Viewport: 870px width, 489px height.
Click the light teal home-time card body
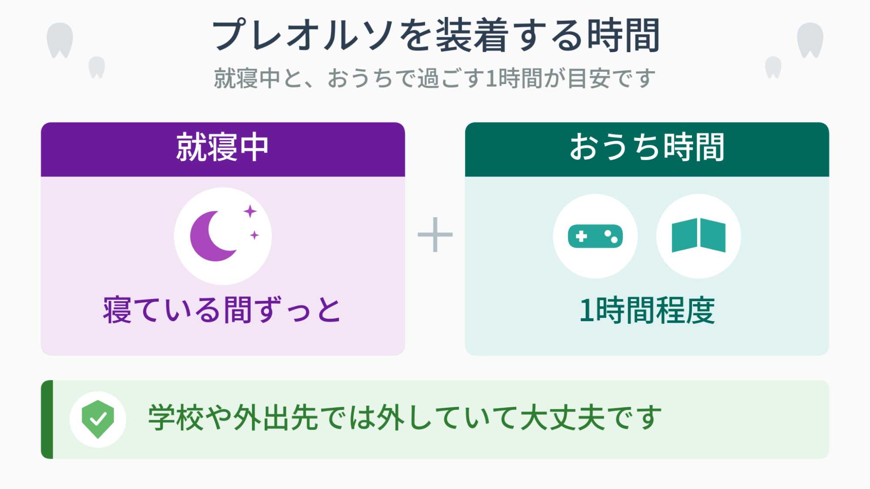click(647, 266)
